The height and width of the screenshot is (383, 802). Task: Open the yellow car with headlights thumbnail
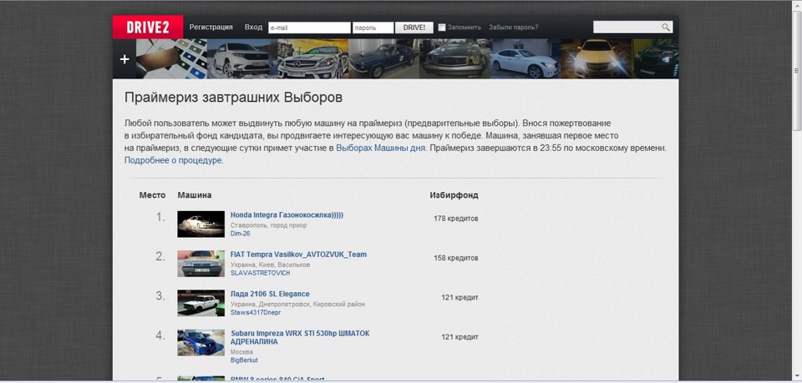tap(596, 58)
